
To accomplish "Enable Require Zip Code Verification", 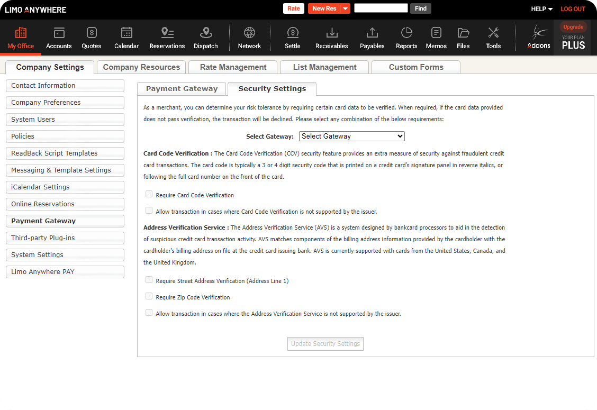I will coord(149,296).
